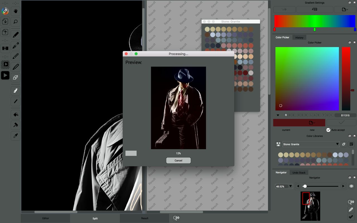Select the G color channel mode

click(x=290, y=115)
